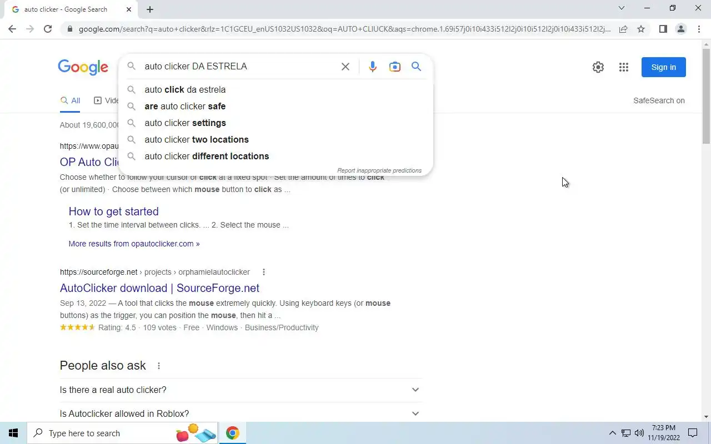
Task: View site information lock icon
Action: (x=69, y=29)
